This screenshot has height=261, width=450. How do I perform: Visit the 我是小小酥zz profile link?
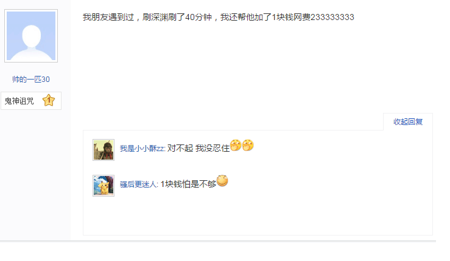pos(142,148)
